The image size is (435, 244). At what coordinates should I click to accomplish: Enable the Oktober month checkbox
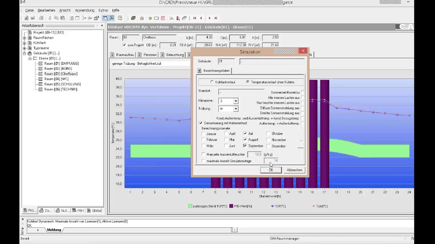268,134
